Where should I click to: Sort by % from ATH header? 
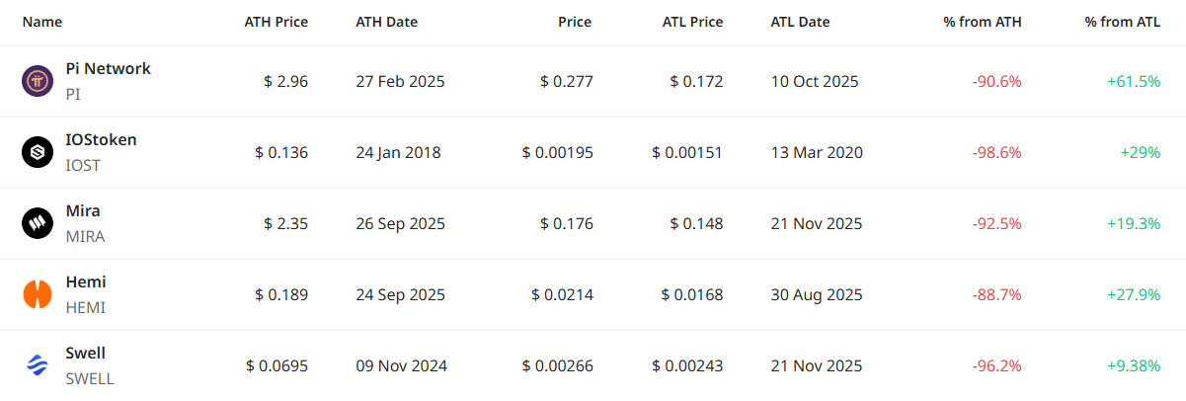(983, 22)
